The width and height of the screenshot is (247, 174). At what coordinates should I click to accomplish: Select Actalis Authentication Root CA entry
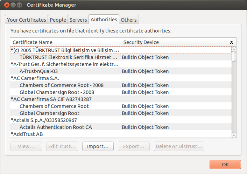(x=56, y=127)
